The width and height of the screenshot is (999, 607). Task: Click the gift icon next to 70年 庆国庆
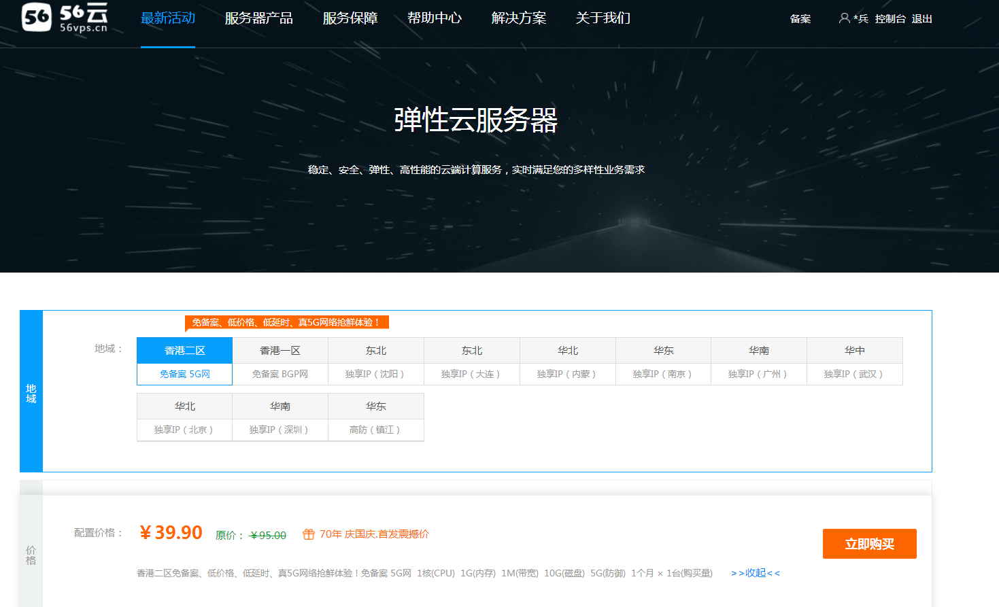309,534
